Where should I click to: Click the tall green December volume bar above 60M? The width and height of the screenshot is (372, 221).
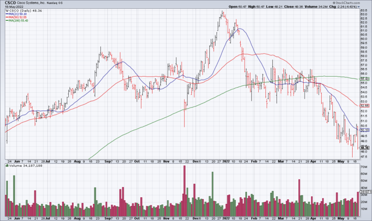coord(213,194)
